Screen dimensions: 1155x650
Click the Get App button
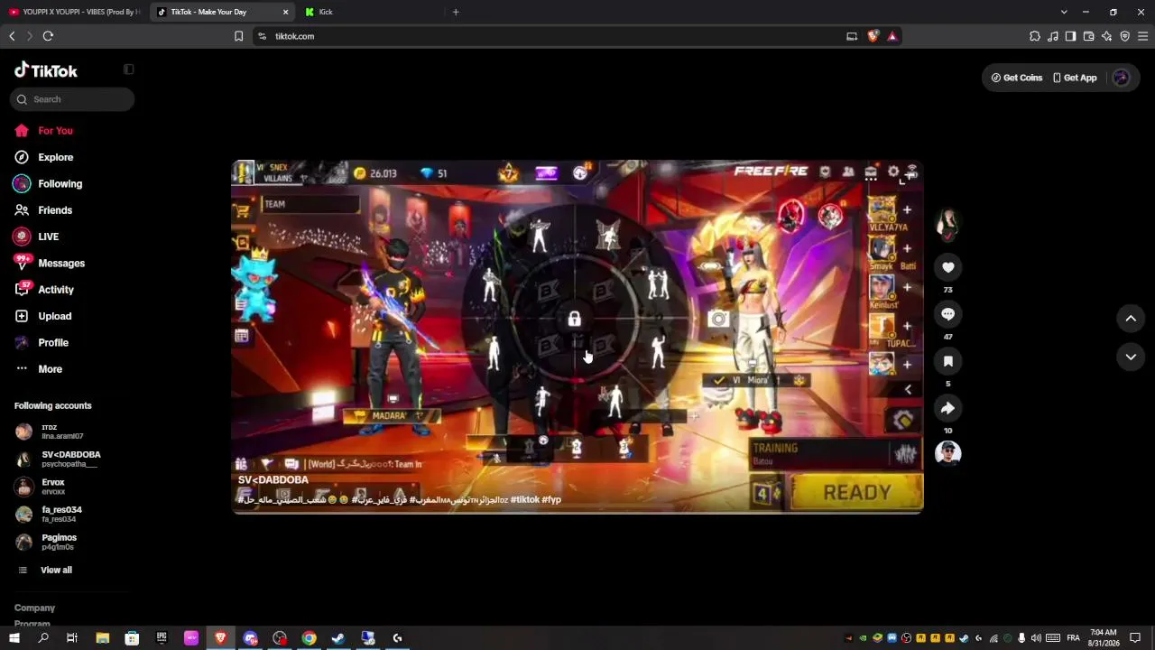click(x=1075, y=78)
